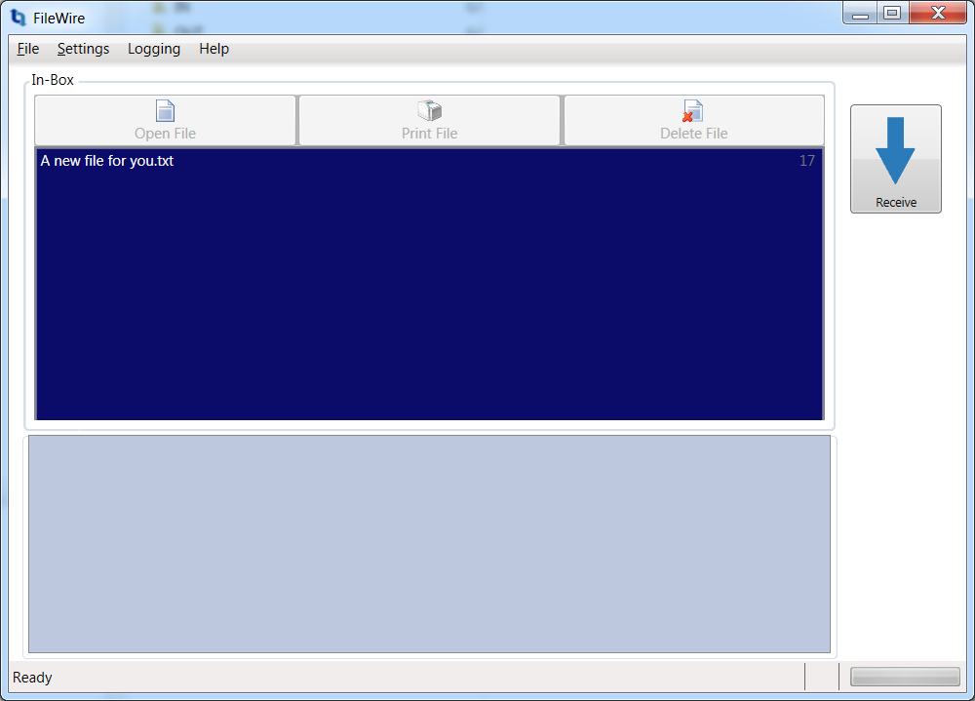Click the progress bar in status bar

[905, 677]
